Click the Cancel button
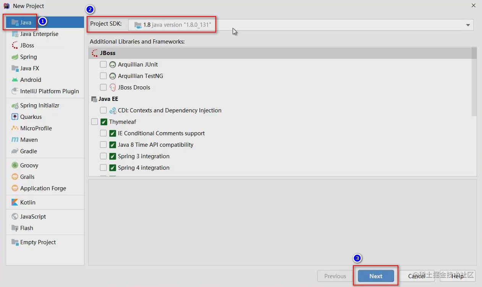 pyautogui.click(x=417, y=276)
